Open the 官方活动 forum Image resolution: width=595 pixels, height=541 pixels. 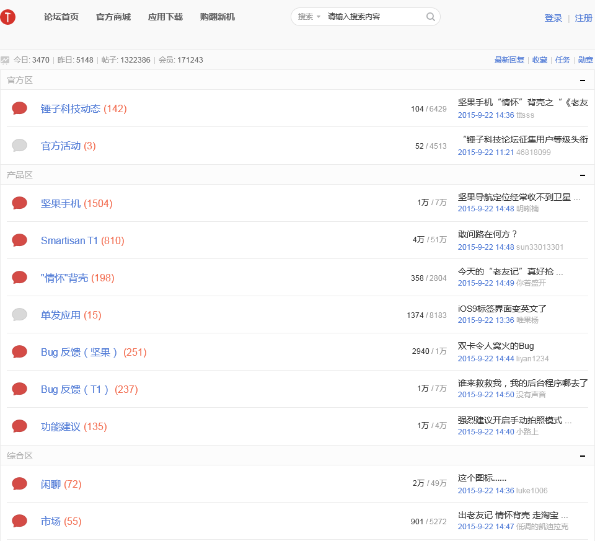pyautogui.click(x=61, y=146)
